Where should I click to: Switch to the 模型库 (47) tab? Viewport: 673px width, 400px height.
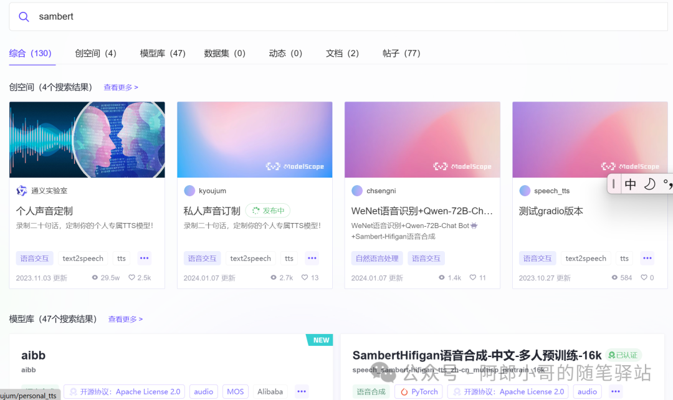tap(163, 53)
